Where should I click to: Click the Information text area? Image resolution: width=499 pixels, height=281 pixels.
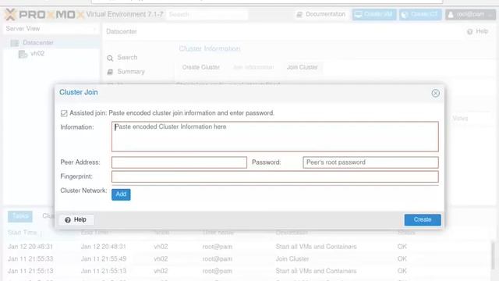[x=275, y=137]
